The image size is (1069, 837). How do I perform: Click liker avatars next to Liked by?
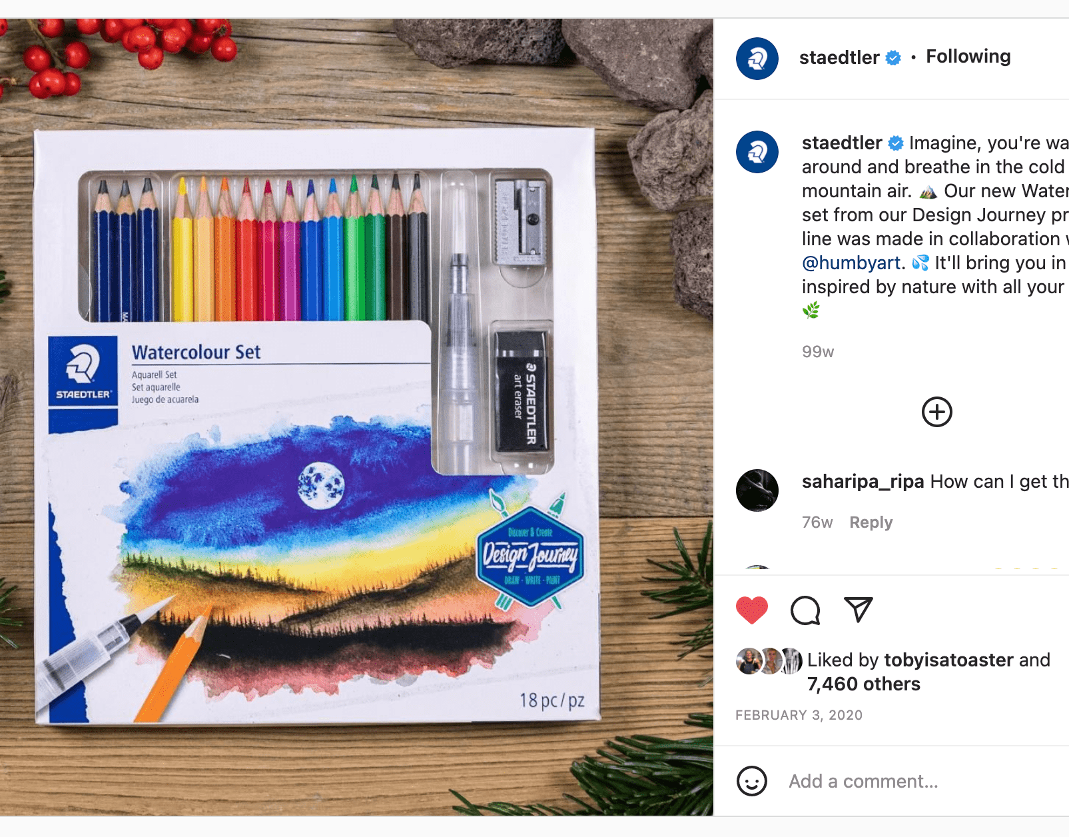click(769, 661)
